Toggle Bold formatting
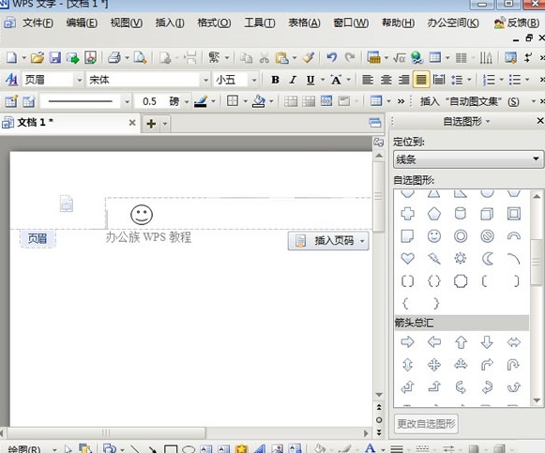This screenshot has height=453, width=545. [x=275, y=80]
